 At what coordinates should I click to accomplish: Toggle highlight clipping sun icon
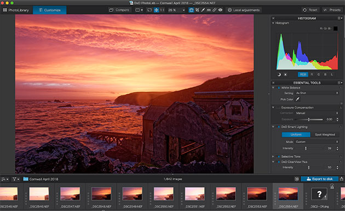tap(285, 75)
